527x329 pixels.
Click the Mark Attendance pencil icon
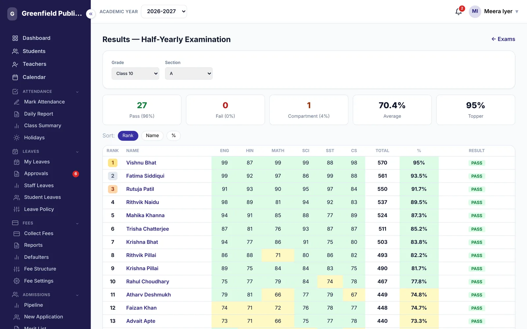pos(16,102)
